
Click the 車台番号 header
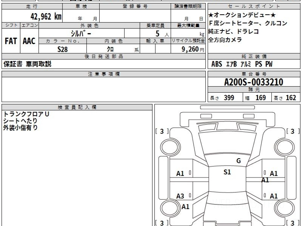click(254, 74)
